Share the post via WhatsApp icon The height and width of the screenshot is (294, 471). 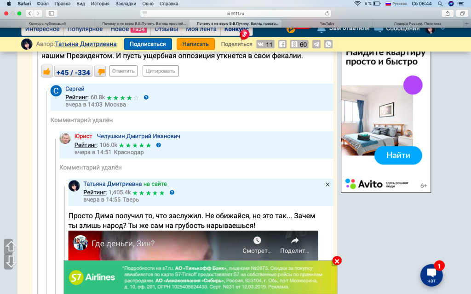point(328,44)
